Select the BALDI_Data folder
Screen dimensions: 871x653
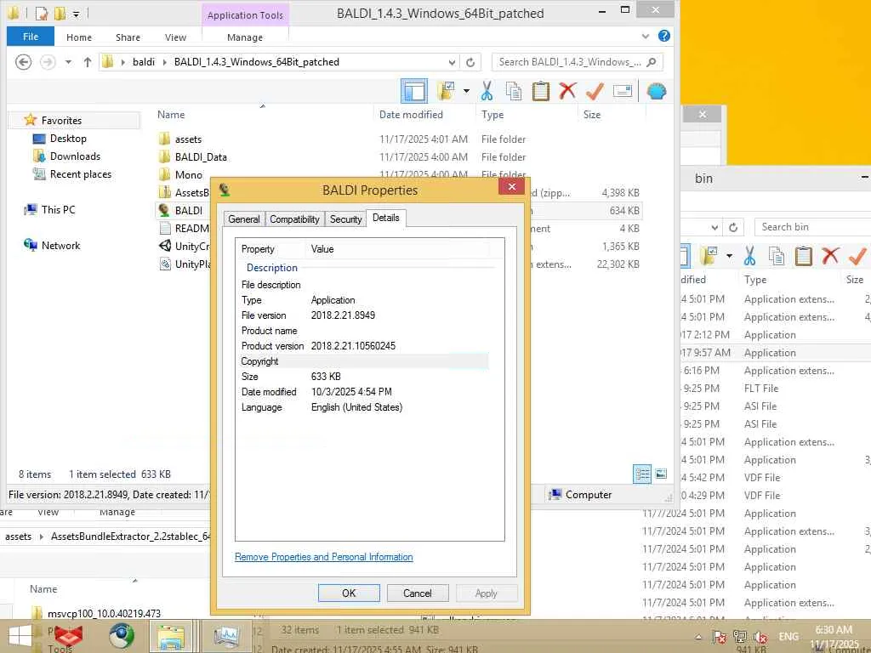[201, 156]
